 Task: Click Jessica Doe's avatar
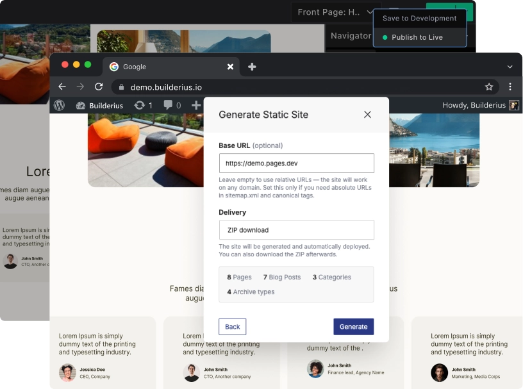tap(67, 372)
